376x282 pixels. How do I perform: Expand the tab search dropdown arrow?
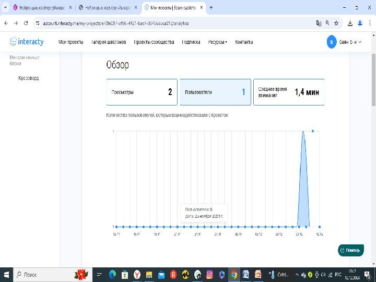point(5,8)
